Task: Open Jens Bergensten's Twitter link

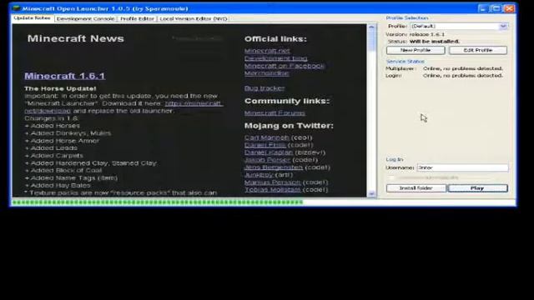Action: 274,167
